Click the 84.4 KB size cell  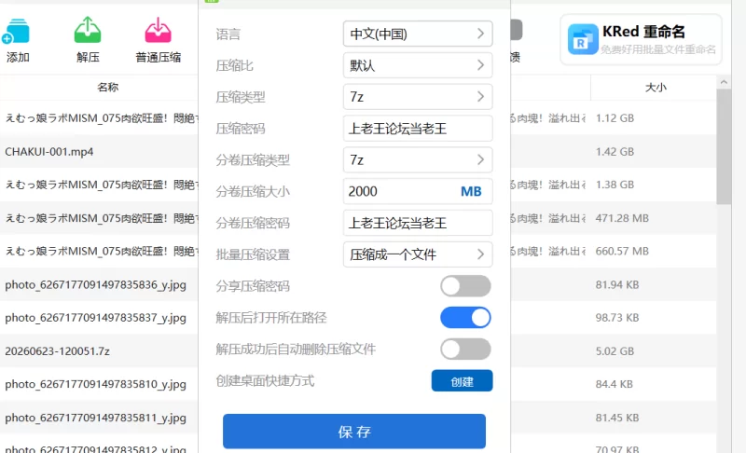(x=615, y=384)
